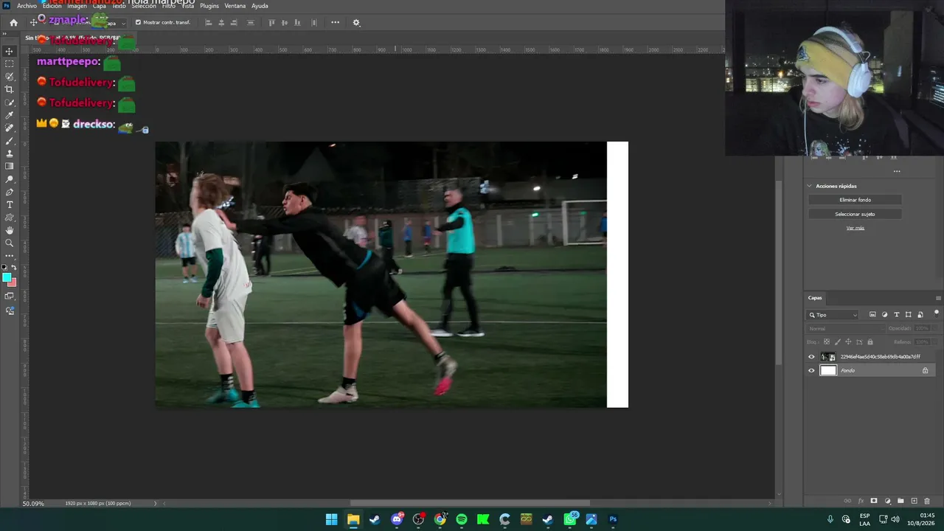Select the Pen tool
Screen dimensions: 944x531
(x=10, y=192)
